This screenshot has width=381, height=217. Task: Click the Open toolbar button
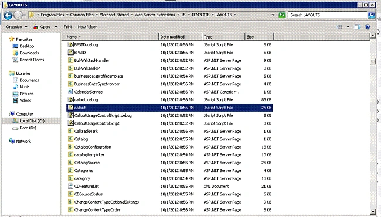pyautogui.click(x=42, y=27)
